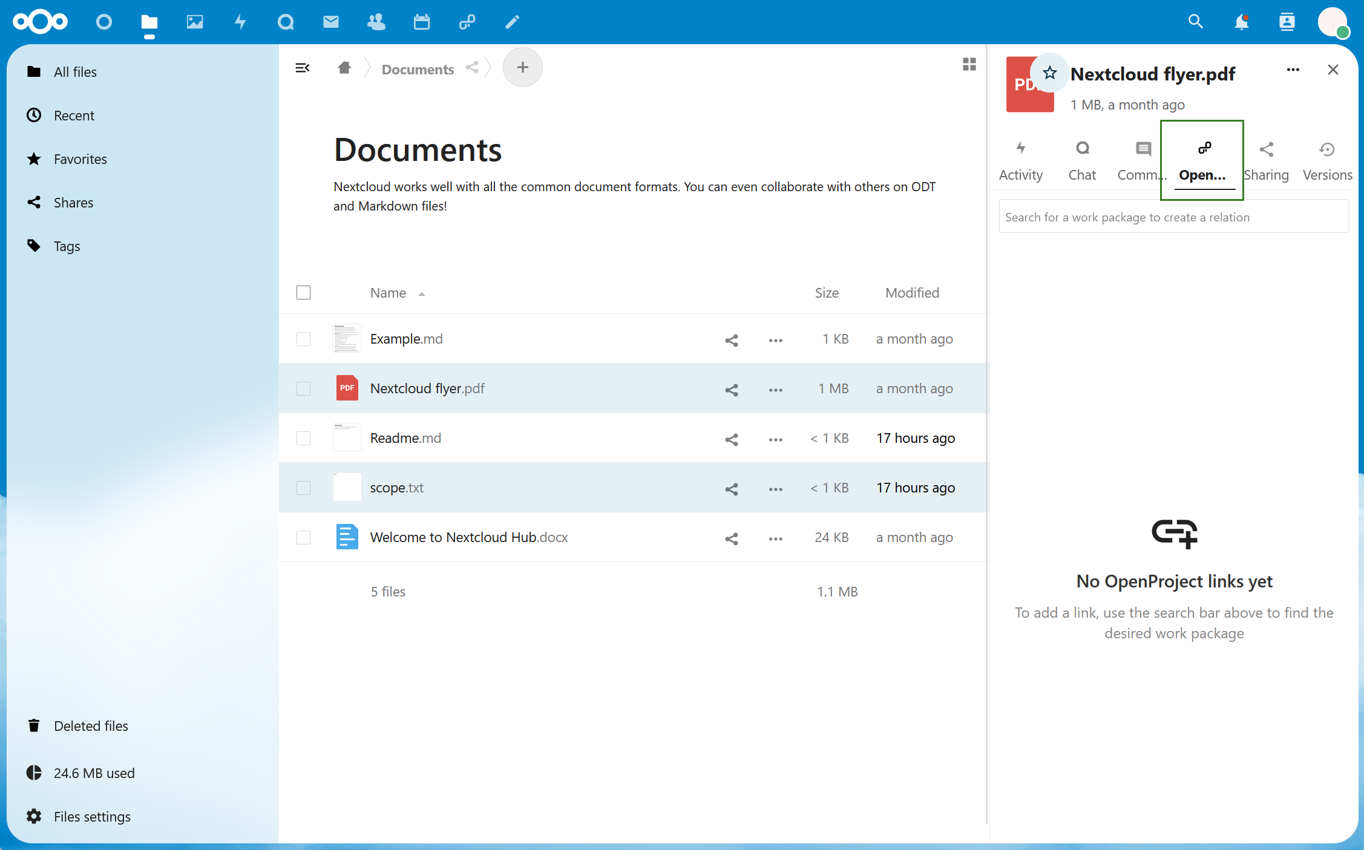The height and width of the screenshot is (850, 1364).
Task: Click the Tags menu item in sidebar
Action: [x=67, y=246]
